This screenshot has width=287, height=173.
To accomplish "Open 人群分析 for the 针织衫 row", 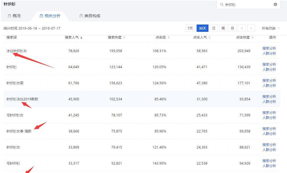I will click(x=269, y=70).
